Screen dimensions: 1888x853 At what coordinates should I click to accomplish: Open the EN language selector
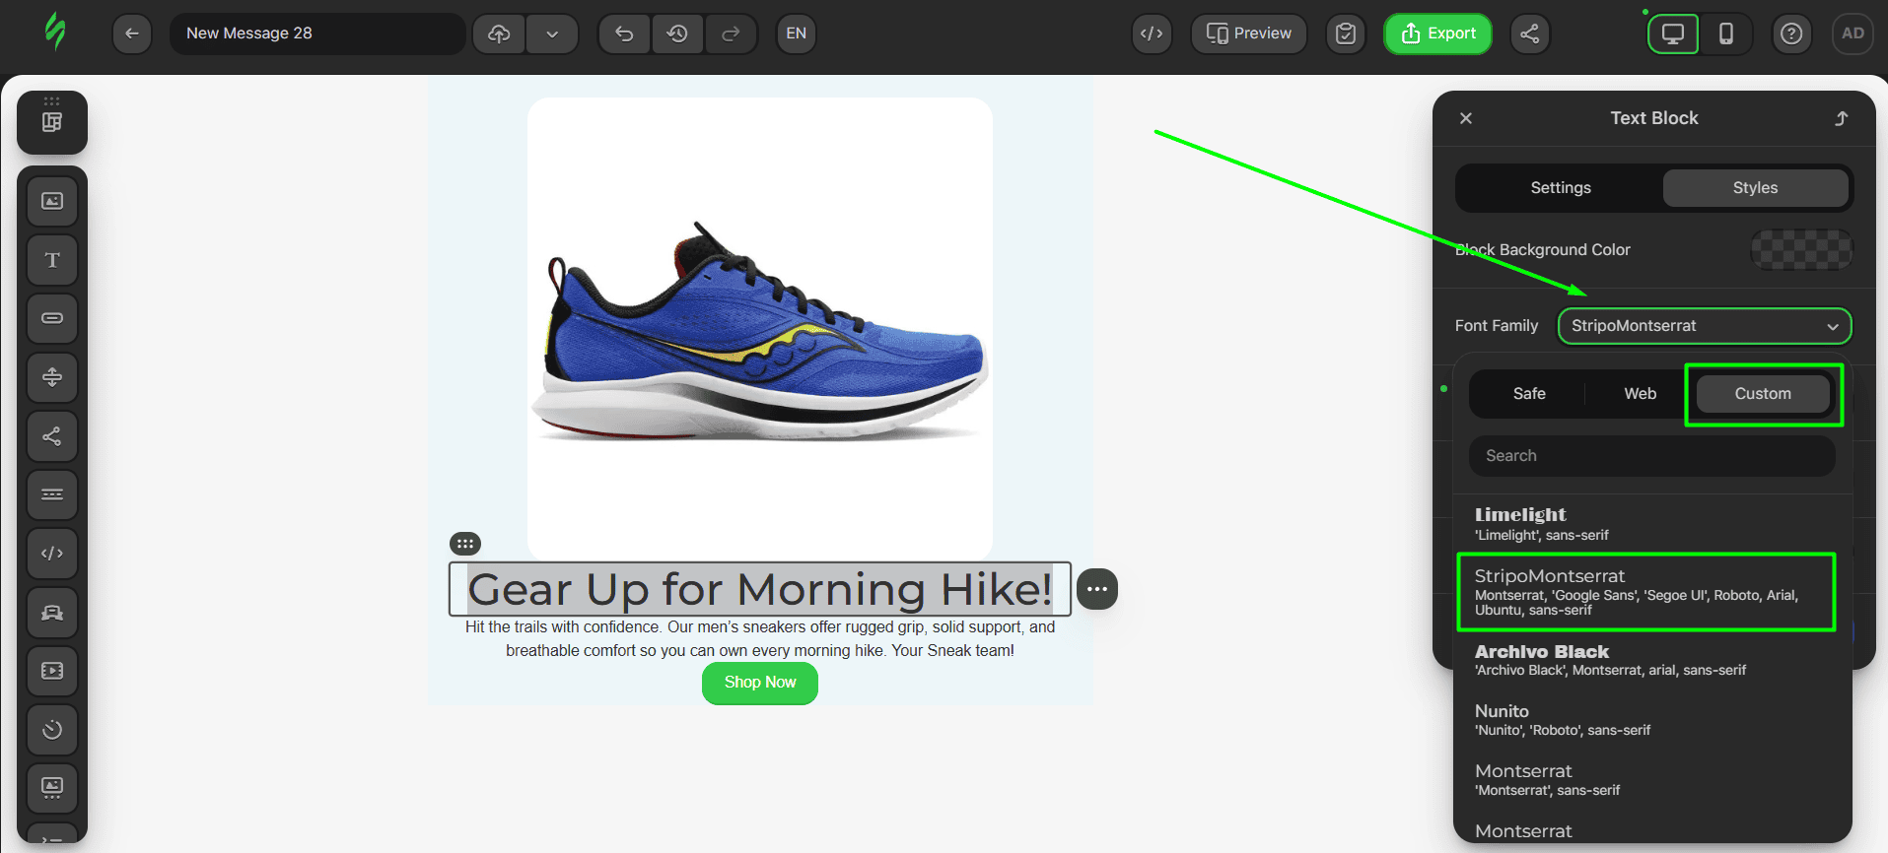pyautogui.click(x=796, y=33)
